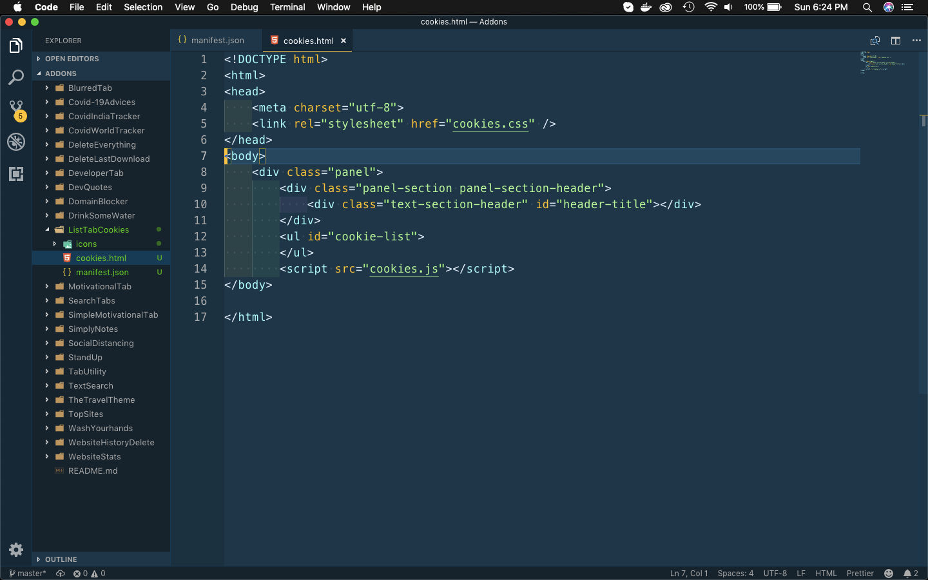Click the editor vertical scrollbar

pyautogui.click(x=923, y=222)
